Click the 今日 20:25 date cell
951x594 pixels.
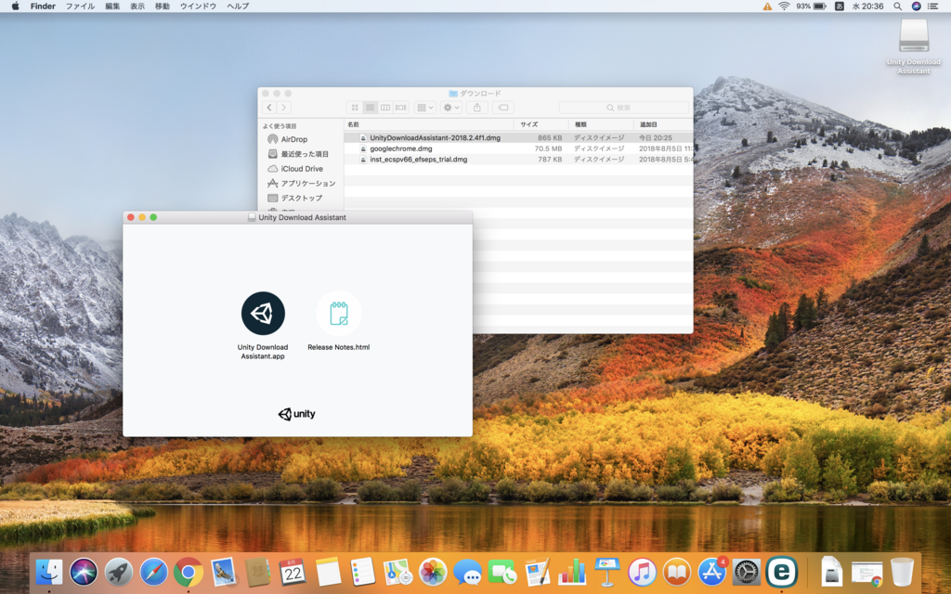[x=655, y=137]
